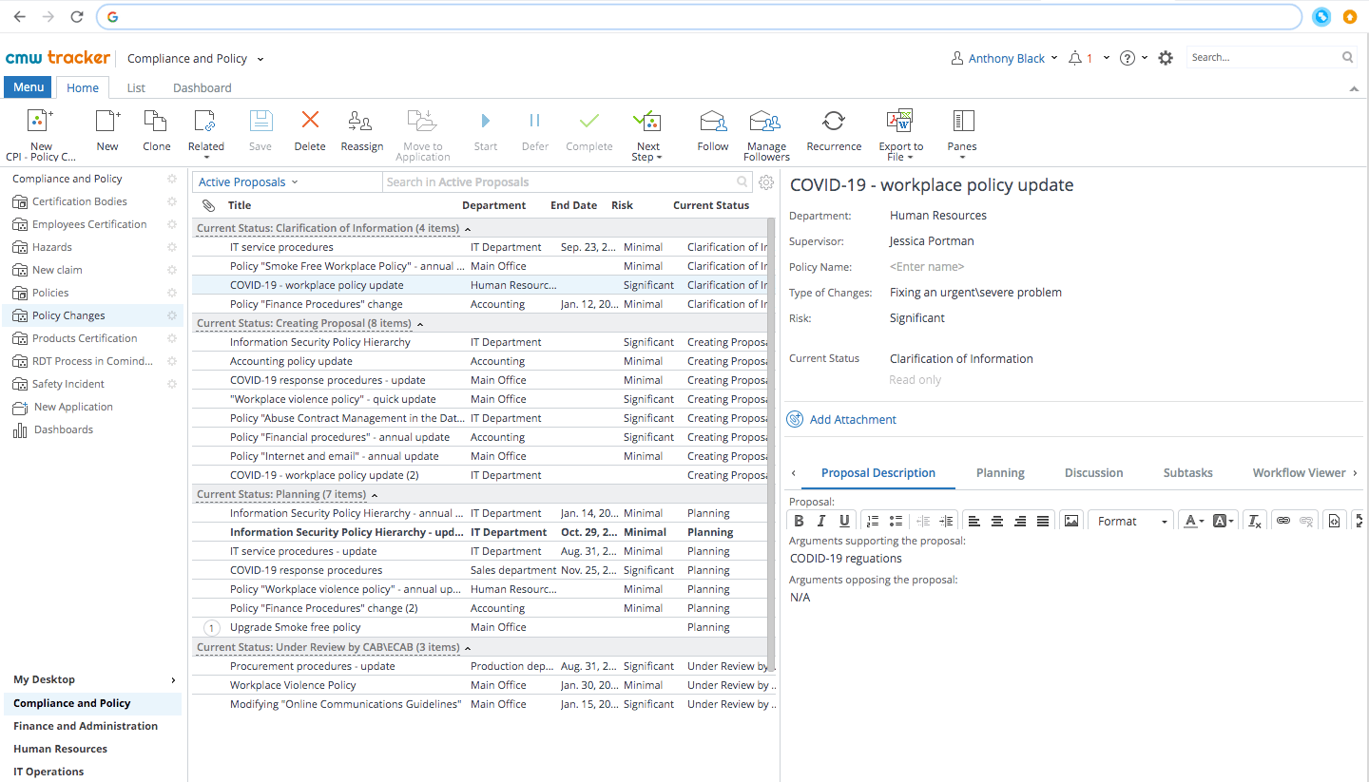Click the Defer pause icon

[x=534, y=121]
